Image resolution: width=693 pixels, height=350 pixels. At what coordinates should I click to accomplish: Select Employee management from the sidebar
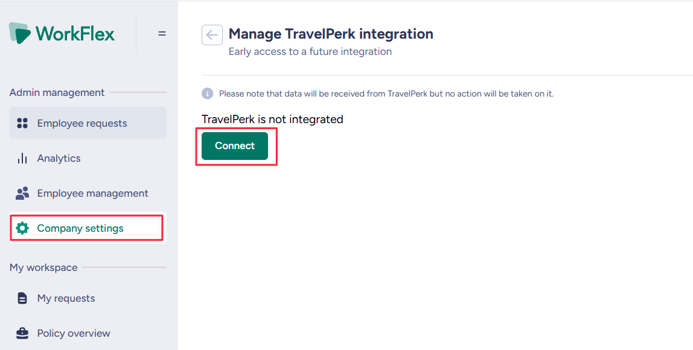(88, 193)
